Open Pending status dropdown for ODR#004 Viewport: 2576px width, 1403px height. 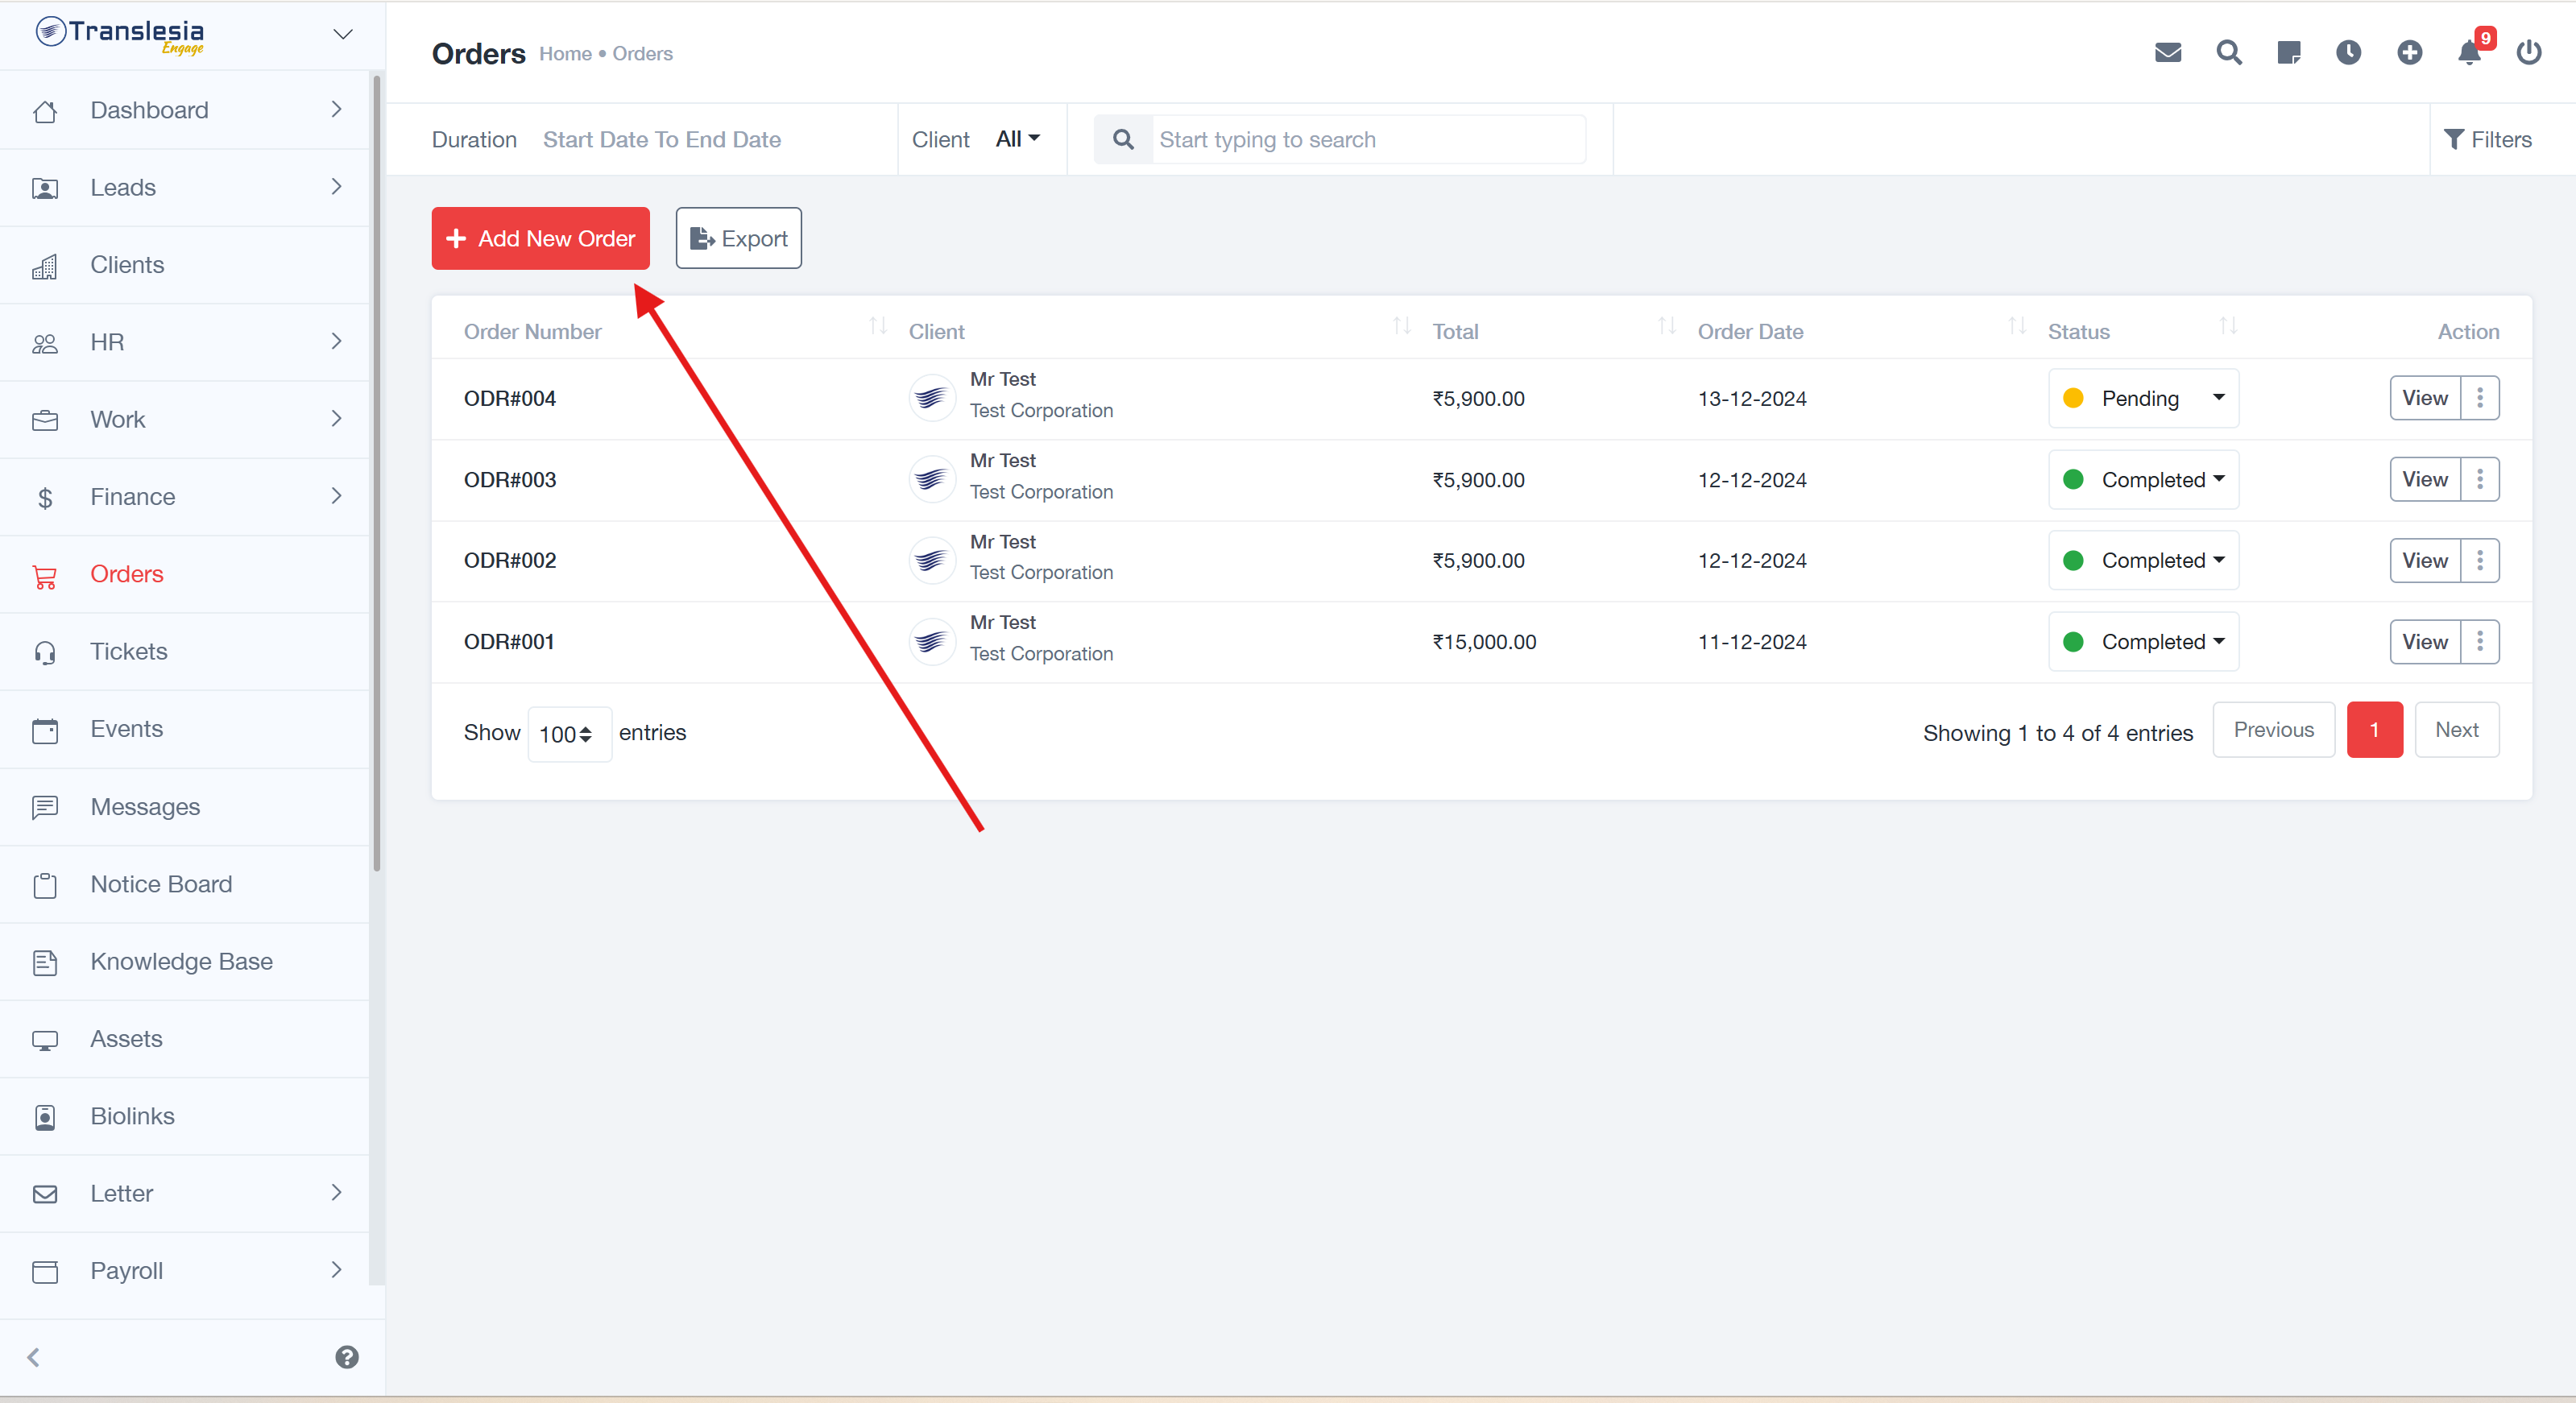click(2143, 398)
